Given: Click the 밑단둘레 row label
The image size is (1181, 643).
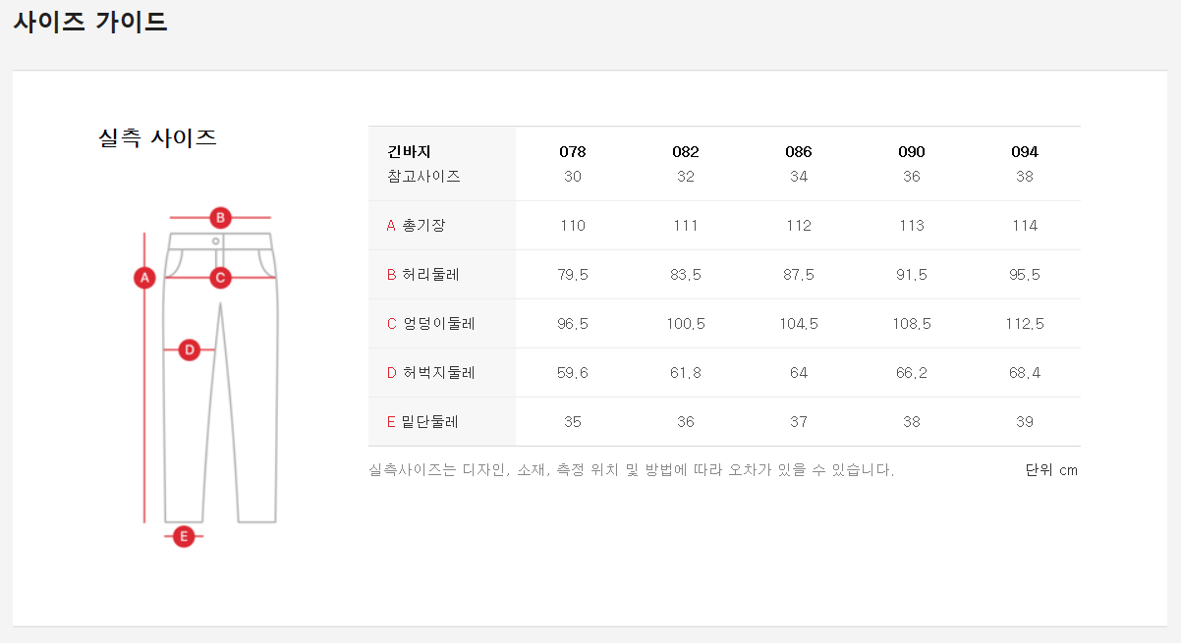Looking at the screenshot, I should (430, 422).
